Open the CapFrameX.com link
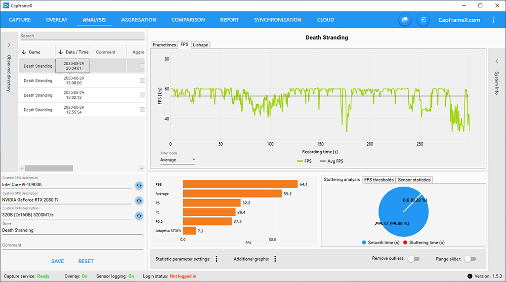Image resolution: width=506 pixels, height=282 pixels. 459,20
